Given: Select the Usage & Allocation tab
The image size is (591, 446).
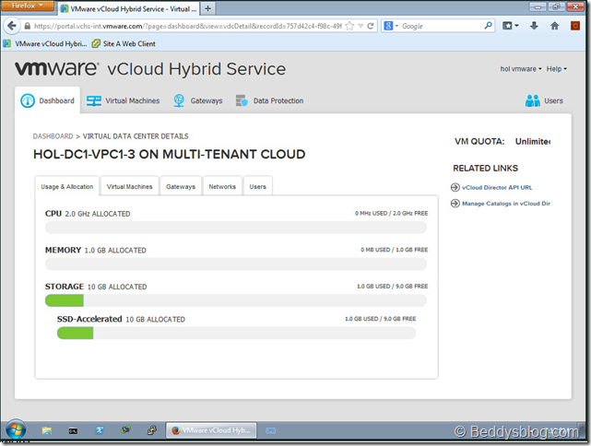Looking at the screenshot, I should click(x=67, y=186).
